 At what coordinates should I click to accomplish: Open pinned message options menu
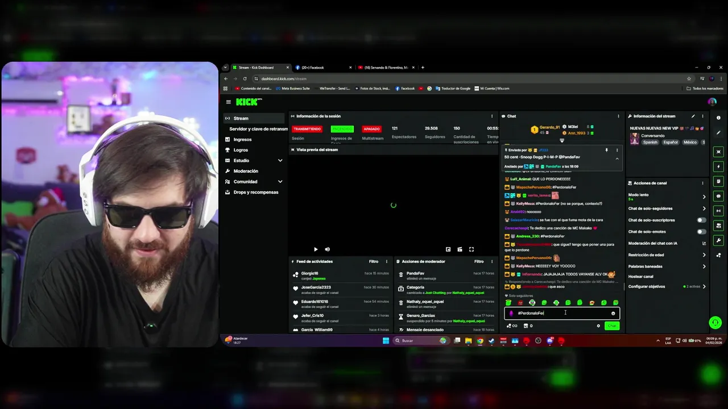pos(617,151)
